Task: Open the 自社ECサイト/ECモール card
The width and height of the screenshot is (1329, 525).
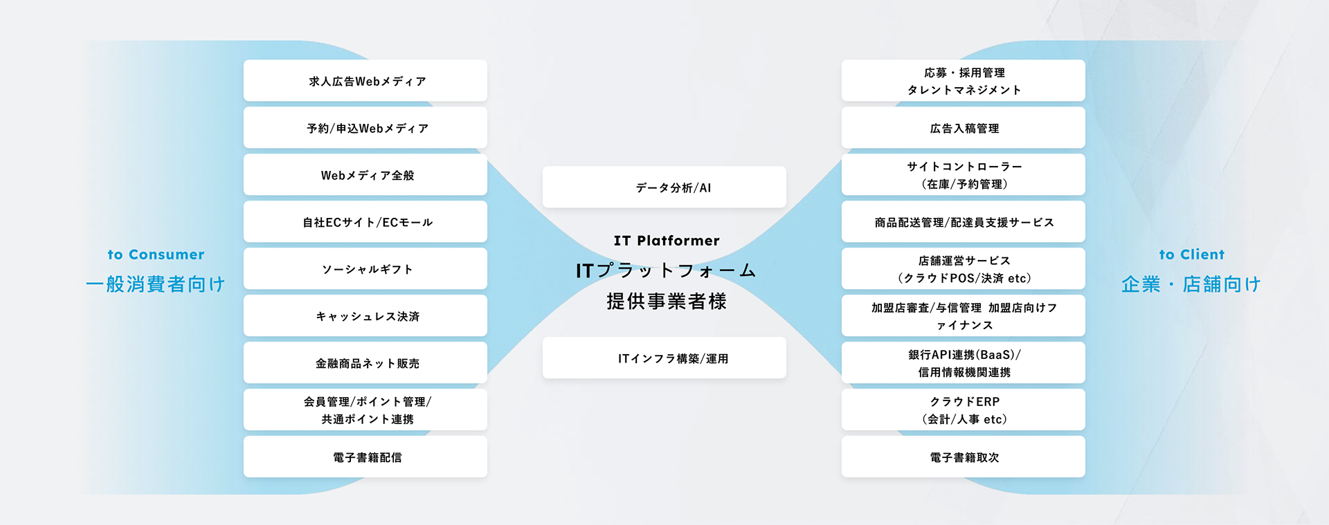Action: pos(365,222)
